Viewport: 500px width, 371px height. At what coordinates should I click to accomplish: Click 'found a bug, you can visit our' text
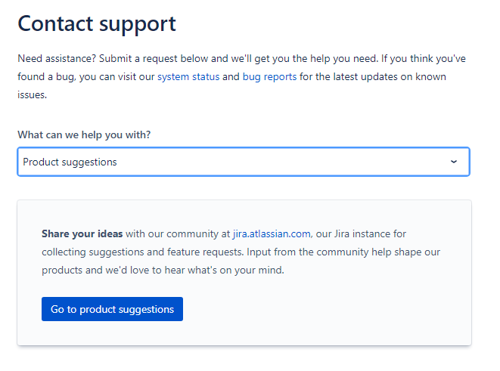(86, 77)
